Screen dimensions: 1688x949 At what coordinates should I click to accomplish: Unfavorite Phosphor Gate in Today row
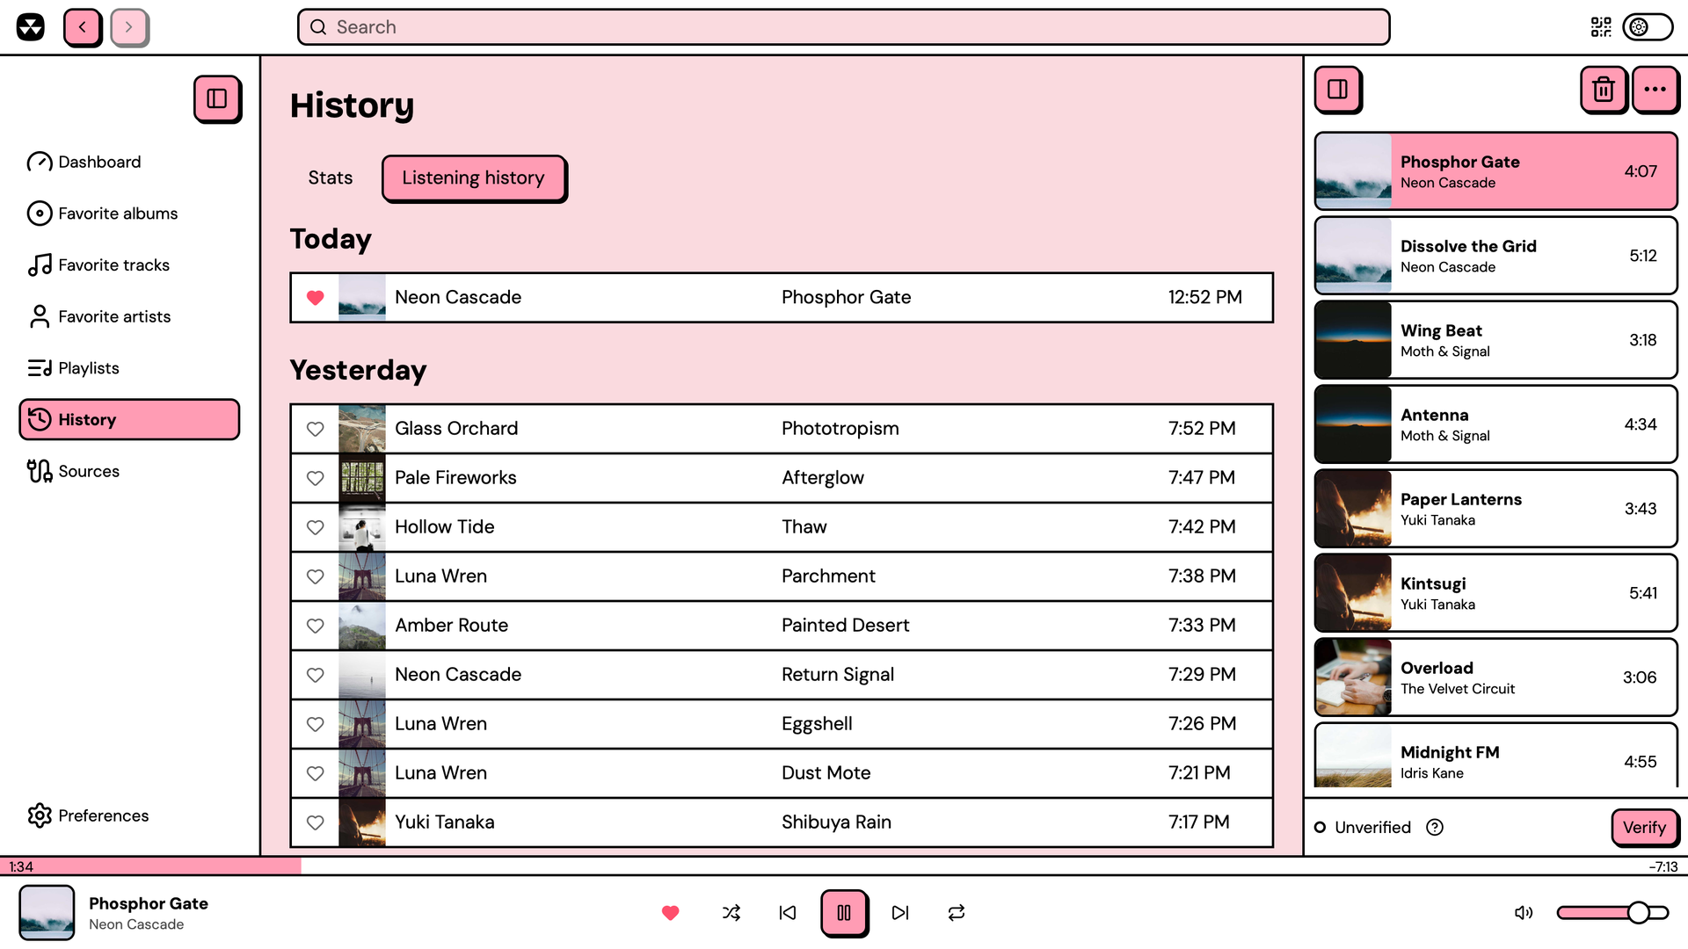click(x=315, y=298)
